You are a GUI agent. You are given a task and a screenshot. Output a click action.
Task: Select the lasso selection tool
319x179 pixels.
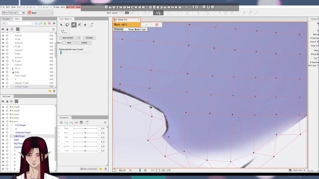click(x=67, y=25)
